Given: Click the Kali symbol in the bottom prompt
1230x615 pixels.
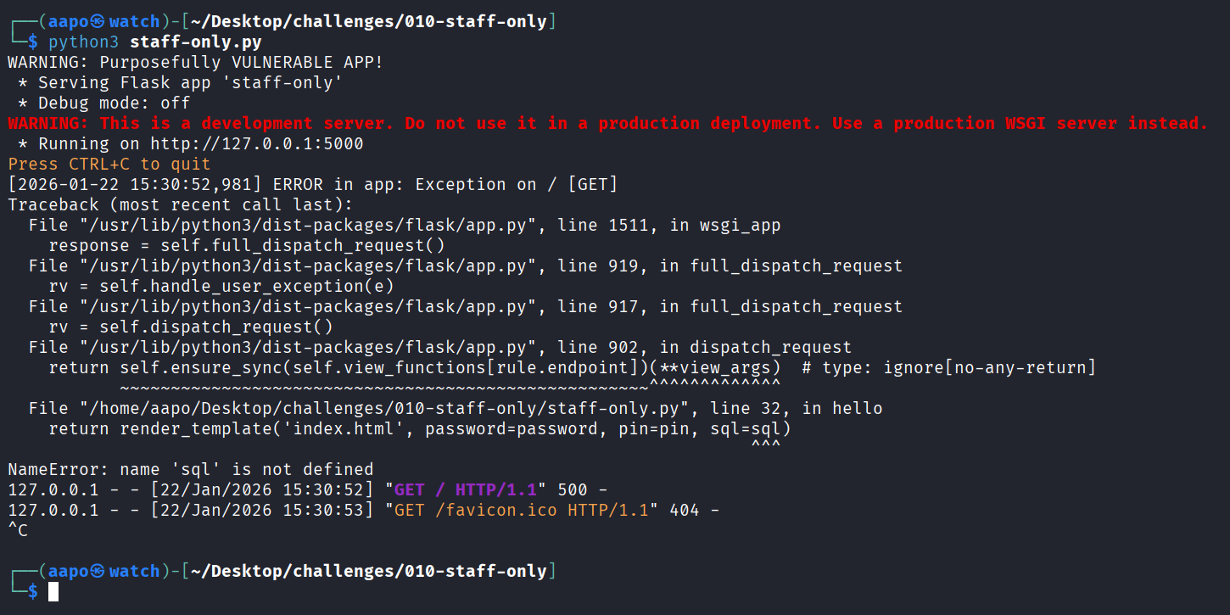Looking at the screenshot, I should tap(98, 571).
